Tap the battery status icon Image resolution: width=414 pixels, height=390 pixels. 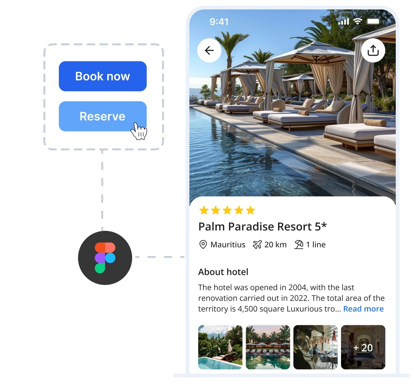point(373,21)
